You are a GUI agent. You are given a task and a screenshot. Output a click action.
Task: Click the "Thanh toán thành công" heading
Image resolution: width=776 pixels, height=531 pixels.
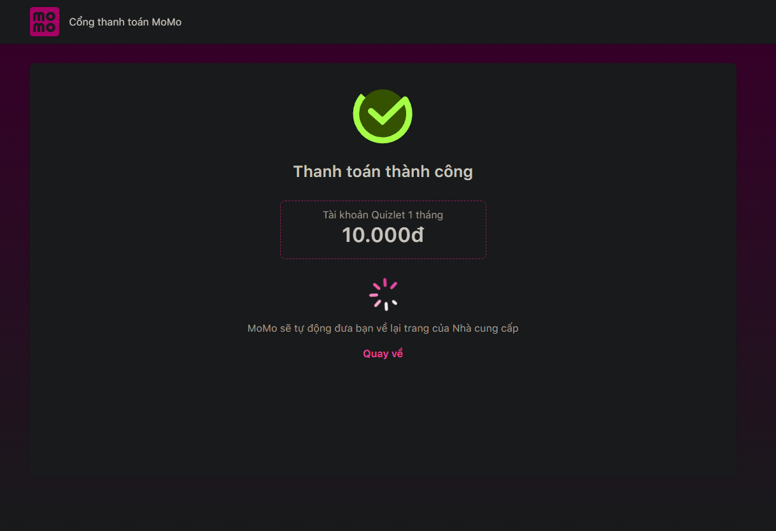383,171
